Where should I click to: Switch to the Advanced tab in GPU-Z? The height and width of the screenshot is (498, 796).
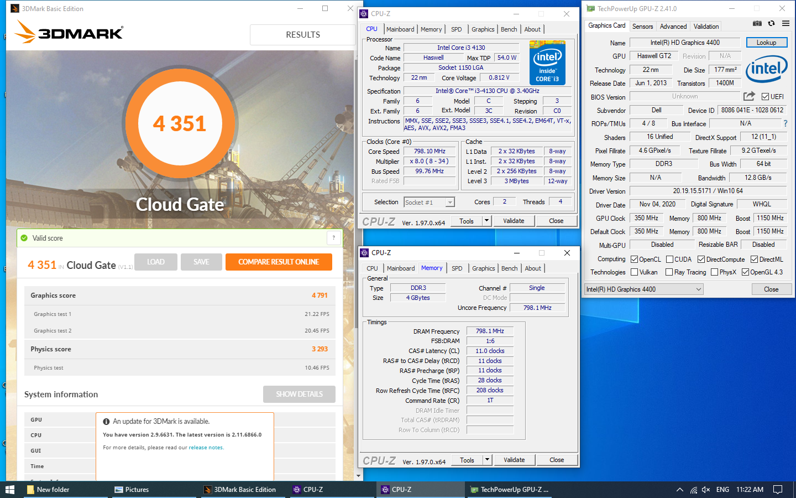[x=673, y=27]
